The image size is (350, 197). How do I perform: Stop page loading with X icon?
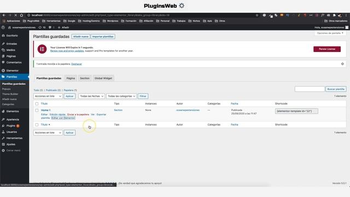click(16, 15)
